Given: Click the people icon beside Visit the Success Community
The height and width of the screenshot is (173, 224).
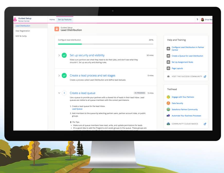Looking at the screenshot, I should pyautogui.click(x=168, y=77).
